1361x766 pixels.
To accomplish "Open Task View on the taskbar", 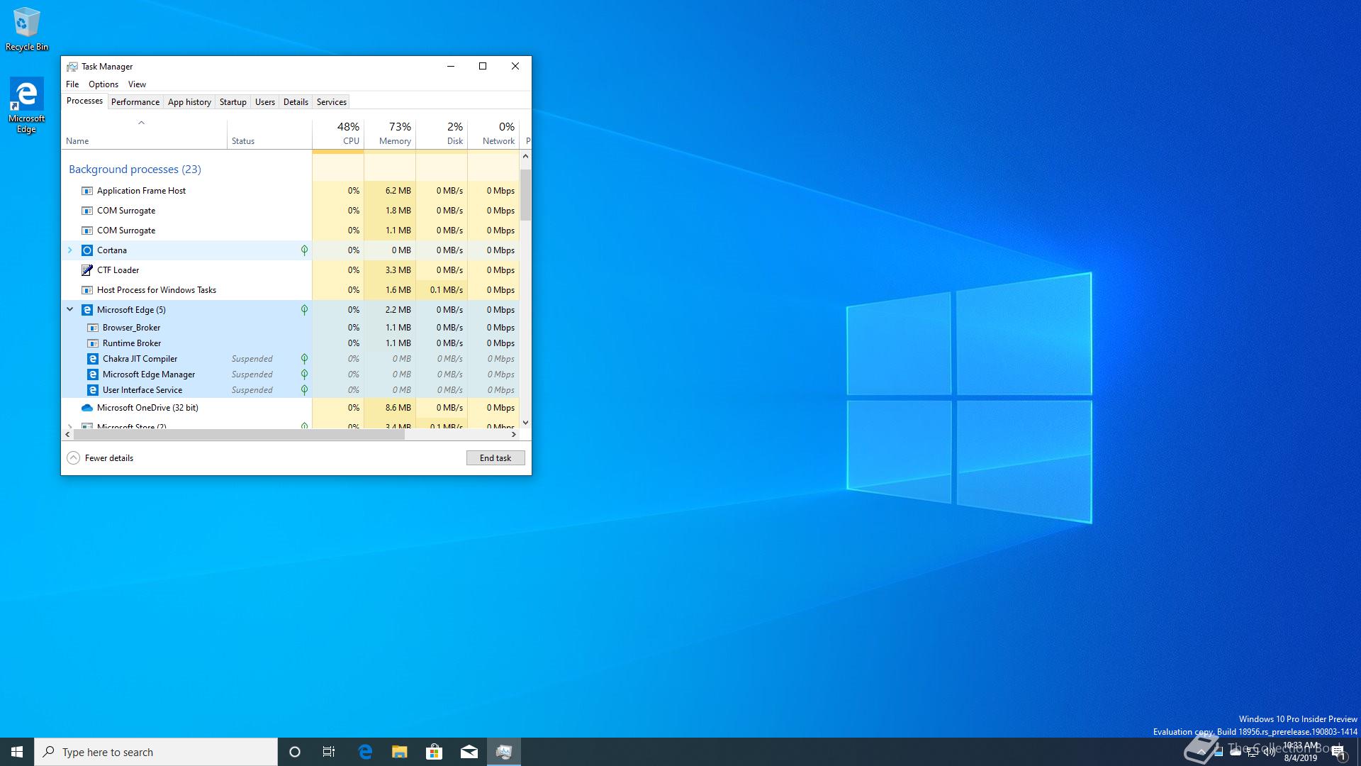I will tap(329, 752).
